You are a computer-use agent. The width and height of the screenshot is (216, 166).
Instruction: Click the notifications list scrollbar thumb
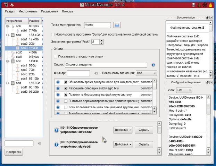(159, 129)
